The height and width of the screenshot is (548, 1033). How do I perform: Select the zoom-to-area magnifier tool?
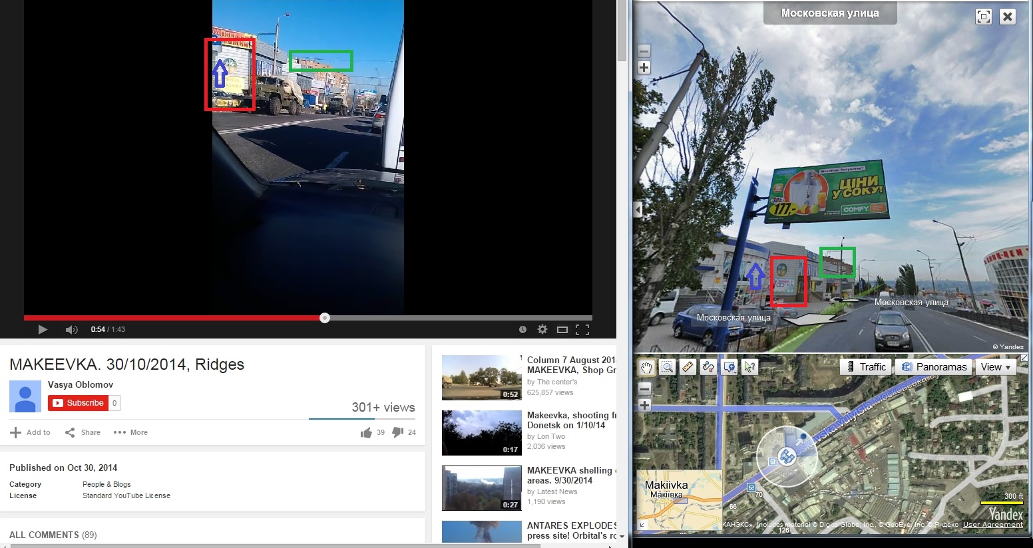point(667,367)
